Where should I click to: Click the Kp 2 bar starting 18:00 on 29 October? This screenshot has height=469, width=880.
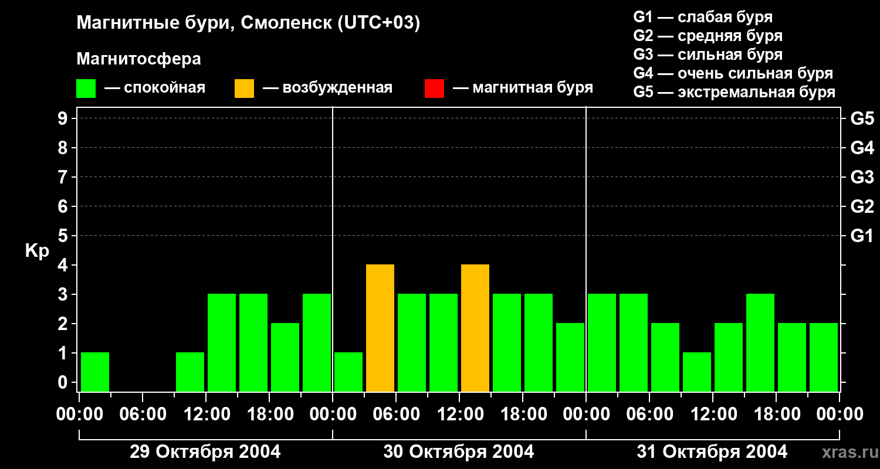[x=285, y=358]
